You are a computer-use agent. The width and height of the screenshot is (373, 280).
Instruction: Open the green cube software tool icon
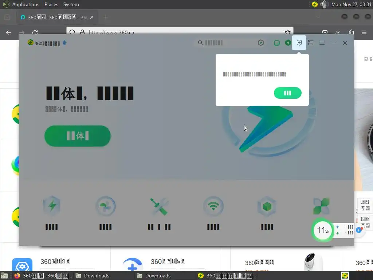tap(267, 206)
